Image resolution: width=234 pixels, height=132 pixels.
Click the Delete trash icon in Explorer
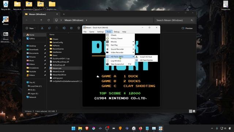(79, 28)
